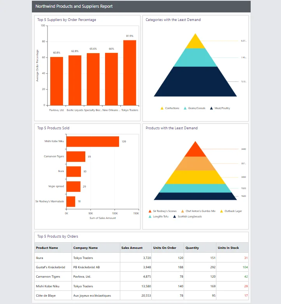
Task: Click the Carnarvon Tigers table cell
Action: tap(53, 276)
